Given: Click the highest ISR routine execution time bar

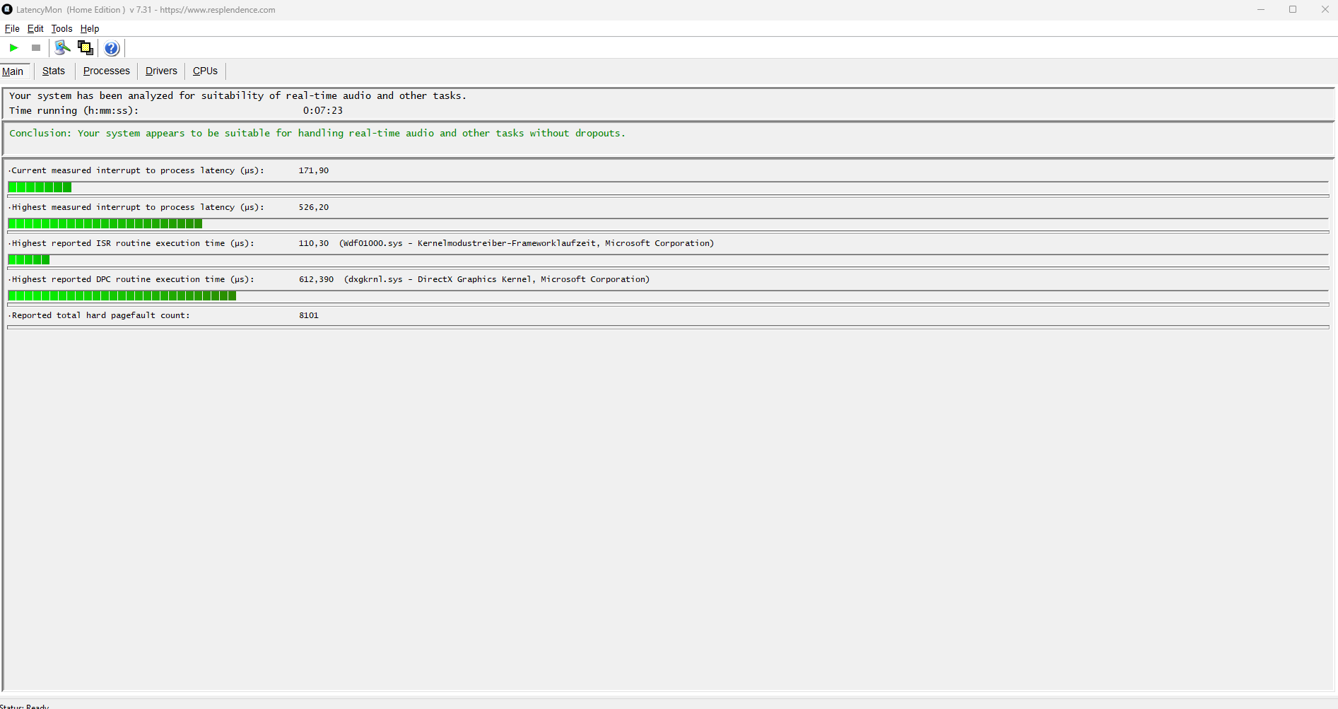Looking at the screenshot, I should (x=668, y=260).
